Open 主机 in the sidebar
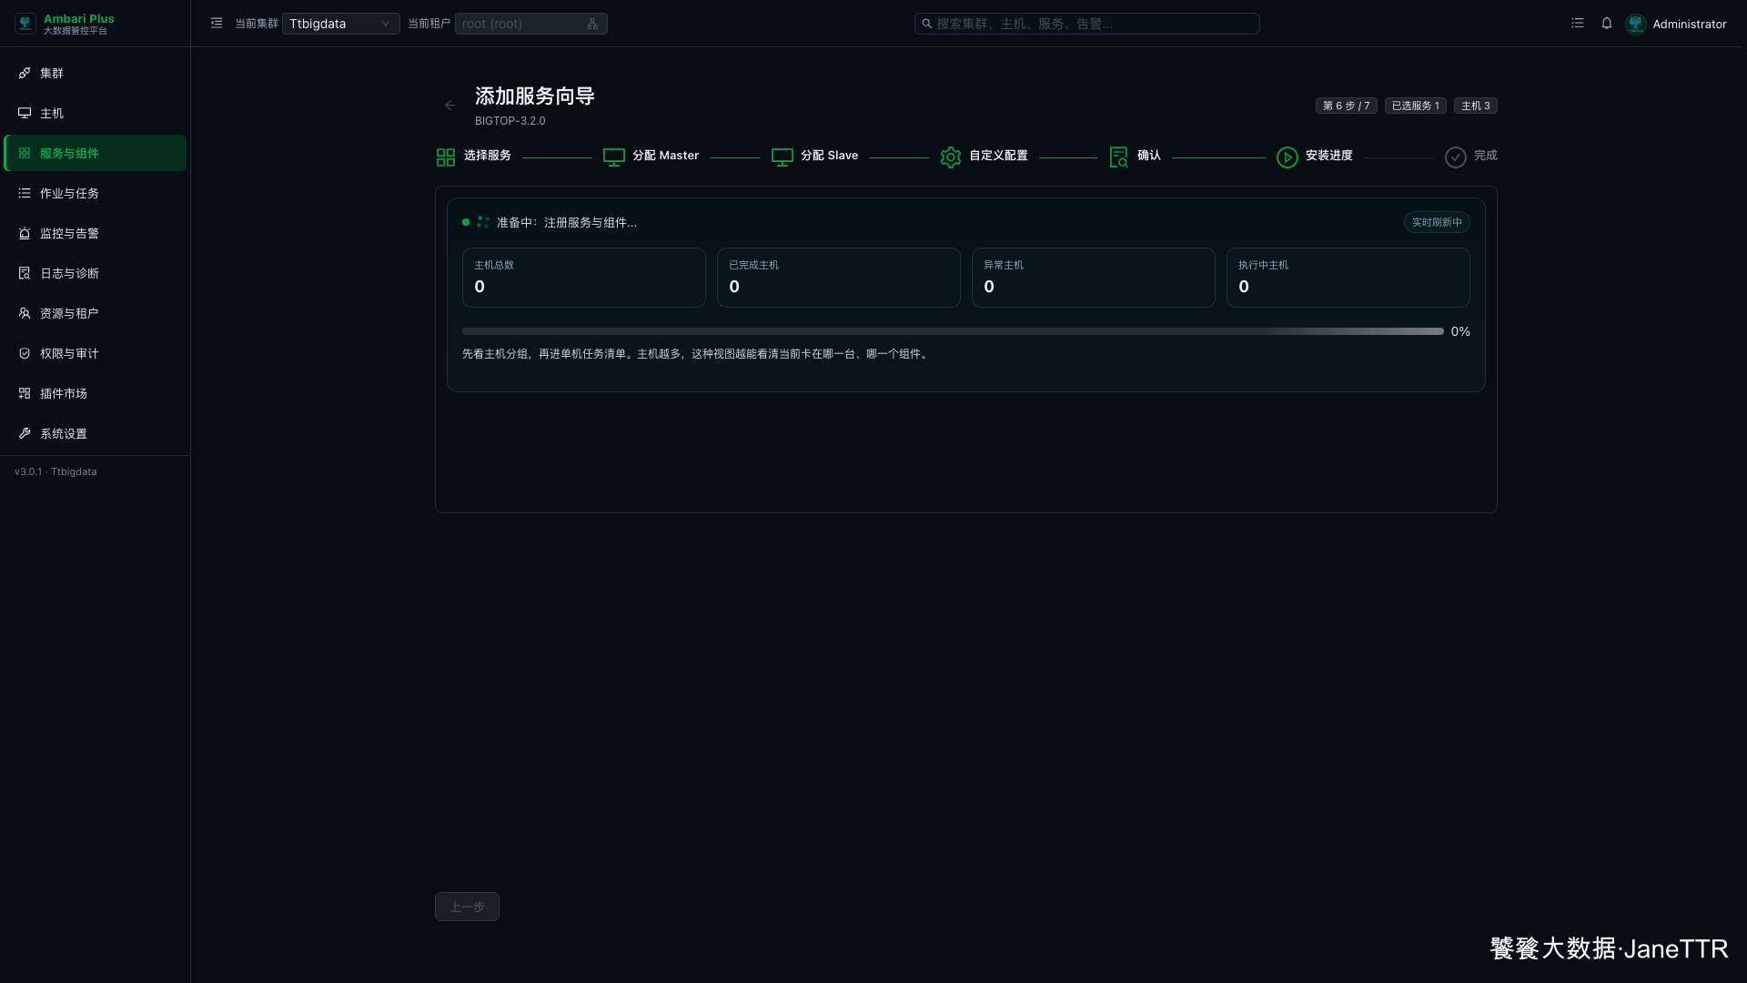The height and width of the screenshot is (983, 1747). tap(96, 113)
